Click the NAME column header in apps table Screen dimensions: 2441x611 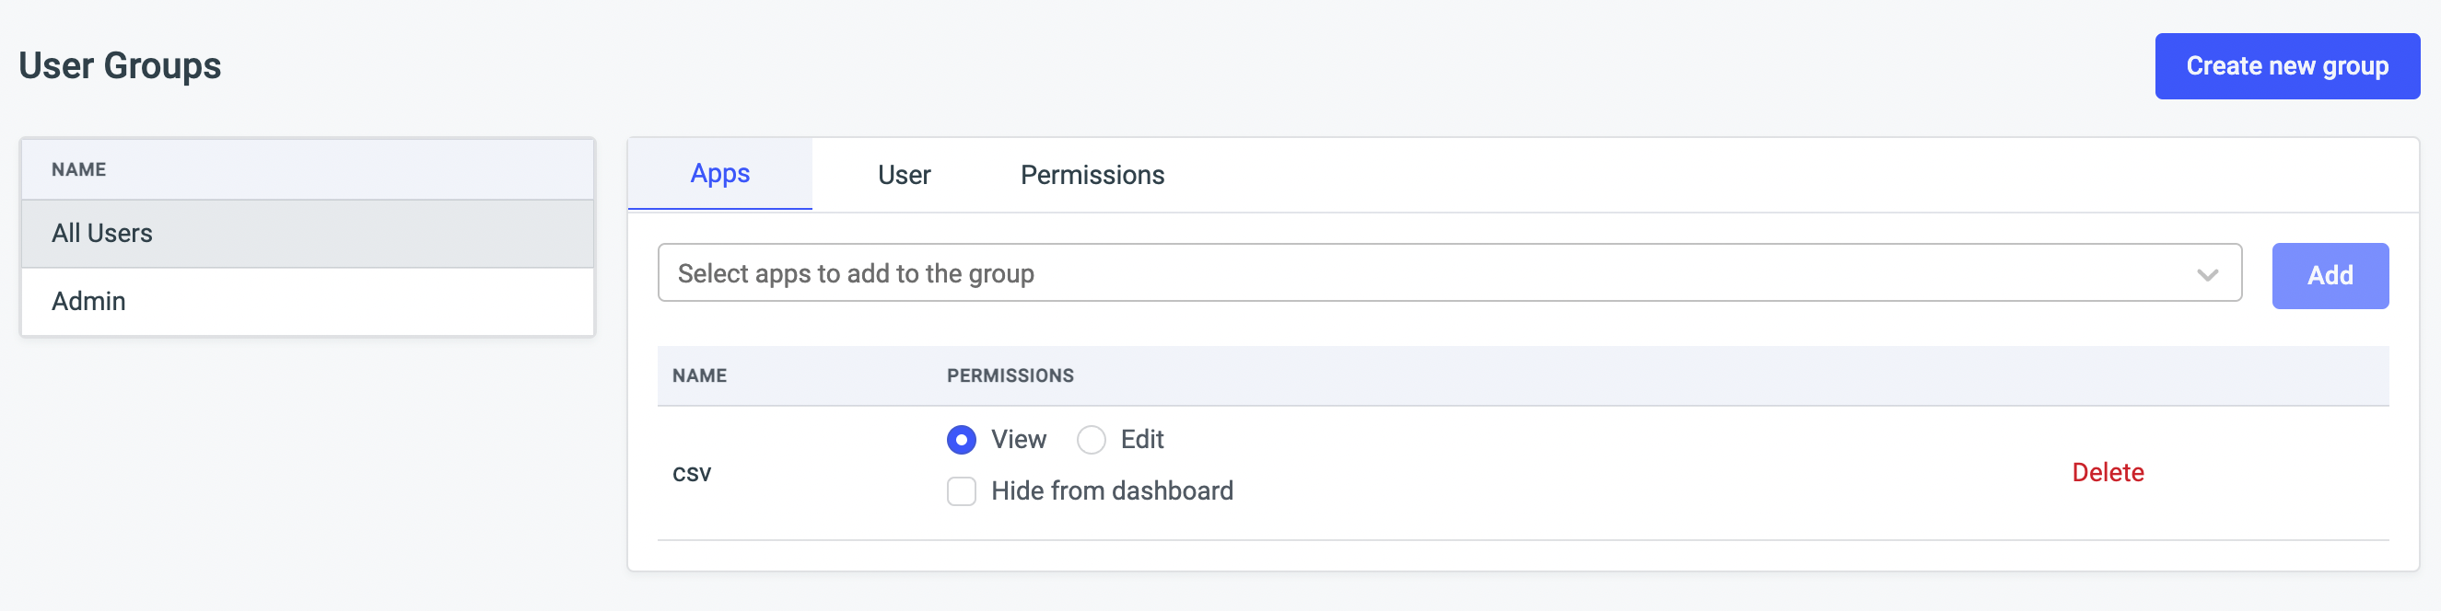698,376
